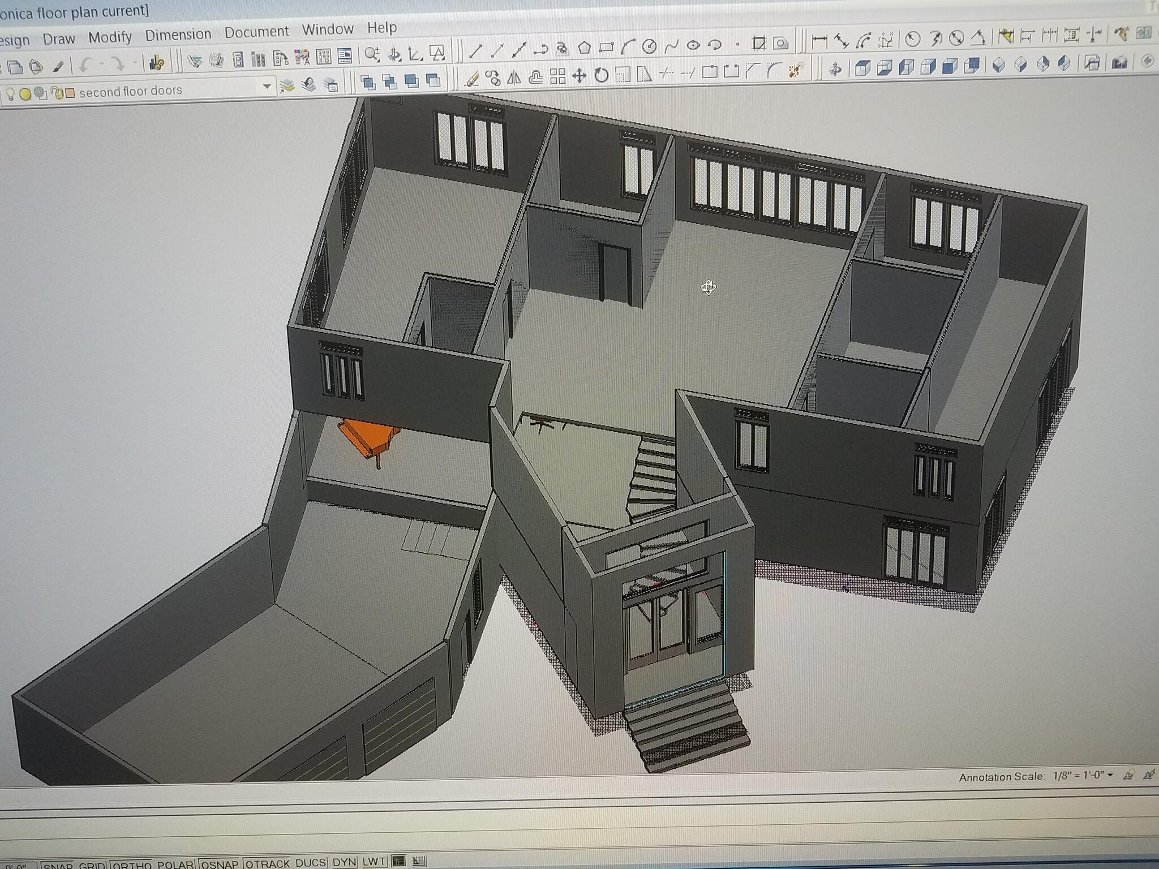Click the DYN status bar button
The image size is (1159, 869).
(x=344, y=862)
